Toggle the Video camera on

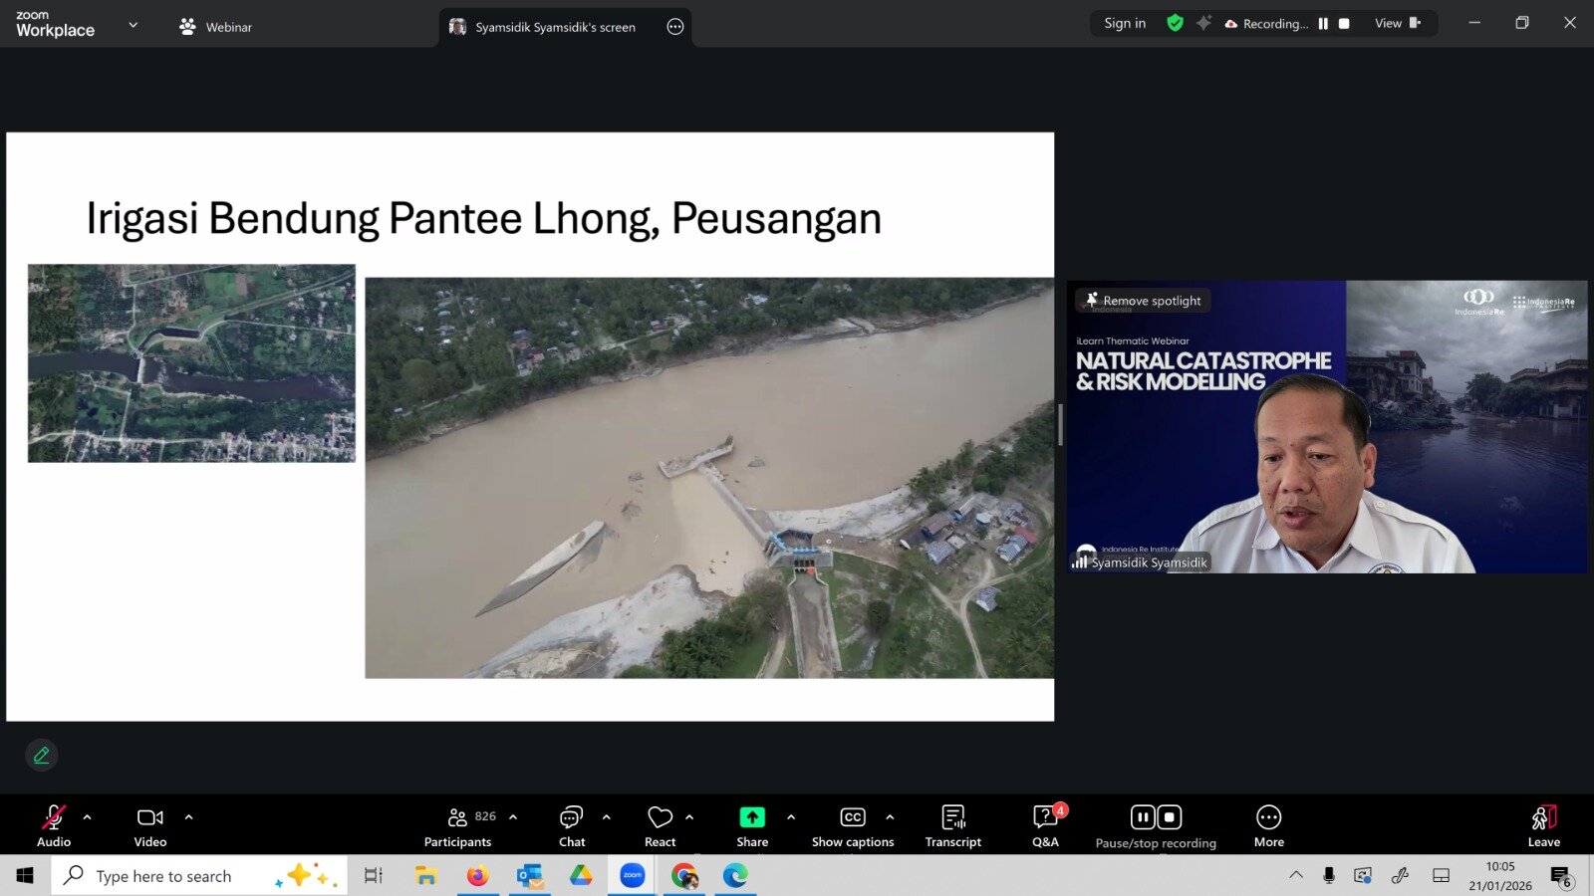(x=150, y=825)
